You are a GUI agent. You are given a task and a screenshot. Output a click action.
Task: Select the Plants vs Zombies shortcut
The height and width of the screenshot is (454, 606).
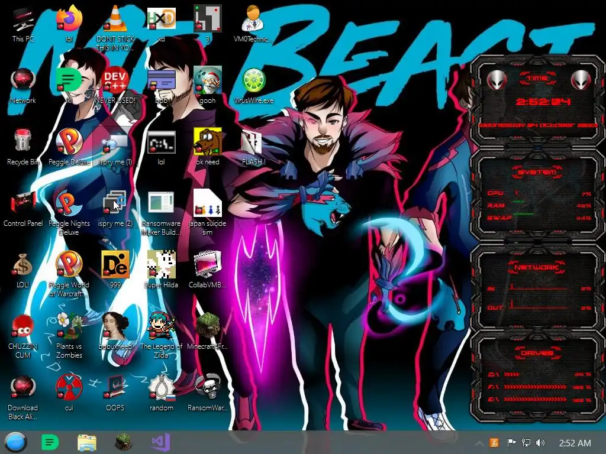69,326
